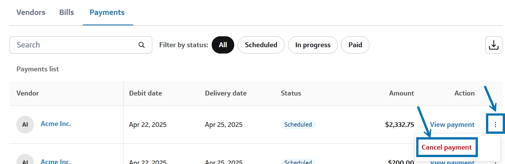Filter payments by Scheduled status
This screenshot has width=505, height=164.
pyautogui.click(x=261, y=45)
